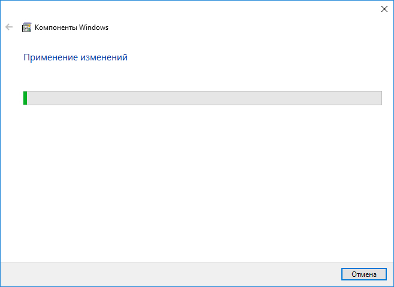Click the 'Компоненты Windows' title text
394x287 pixels.
pyautogui.click(x=71, y=28)
